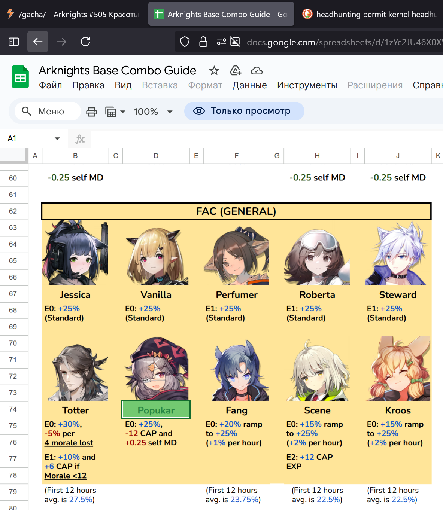This screenshot has width=443, height=510.
Task: Open the zoom 100% dropdown
Action: tap(153, 112)
